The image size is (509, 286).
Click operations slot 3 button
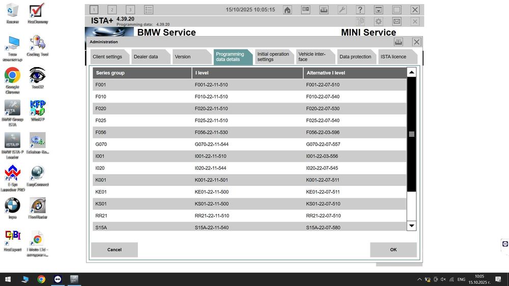(x=130, y=10)
